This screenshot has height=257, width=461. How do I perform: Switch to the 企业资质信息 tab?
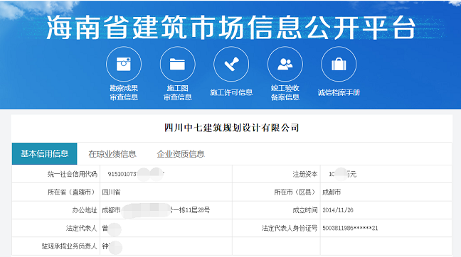181,154
